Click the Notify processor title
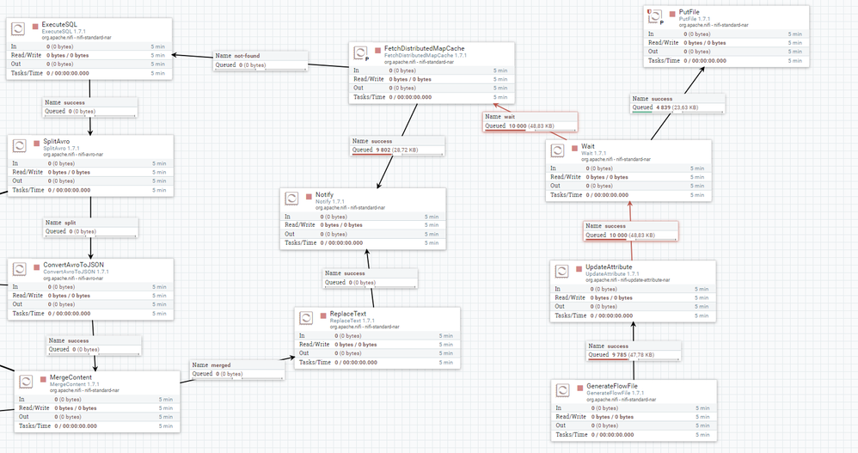 pos(324,195)
